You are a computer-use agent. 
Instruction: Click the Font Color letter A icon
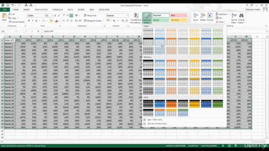click(x=57, y=21)
